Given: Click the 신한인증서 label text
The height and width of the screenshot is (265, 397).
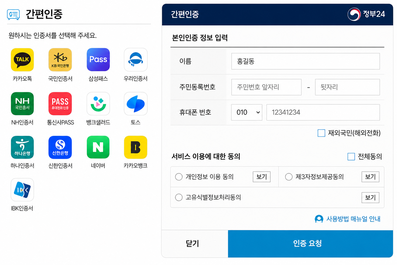Looking at the screenshot, I should (60, 166).
